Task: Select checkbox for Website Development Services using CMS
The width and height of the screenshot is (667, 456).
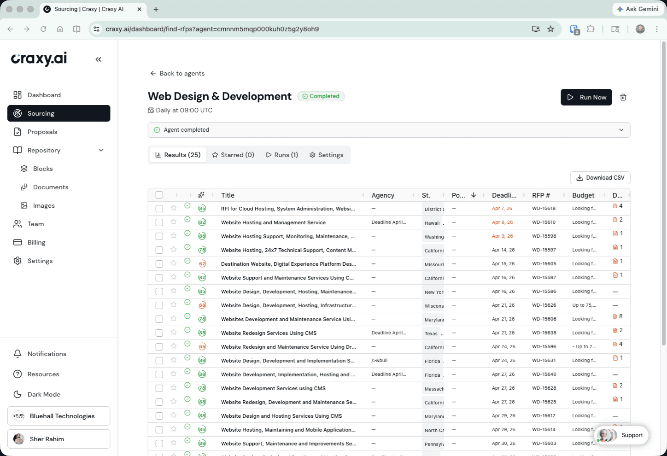Action: (159, 388)
